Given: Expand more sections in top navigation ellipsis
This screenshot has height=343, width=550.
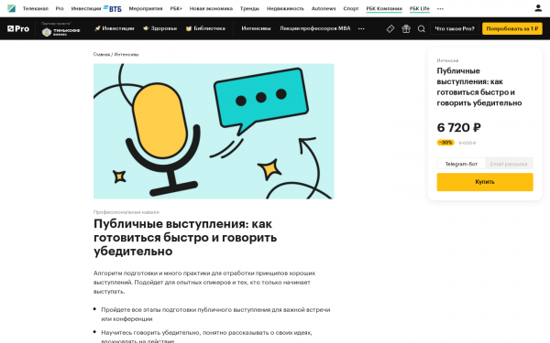Looking at the screenshot, I should pyautogui.click(x=440, y=9).
